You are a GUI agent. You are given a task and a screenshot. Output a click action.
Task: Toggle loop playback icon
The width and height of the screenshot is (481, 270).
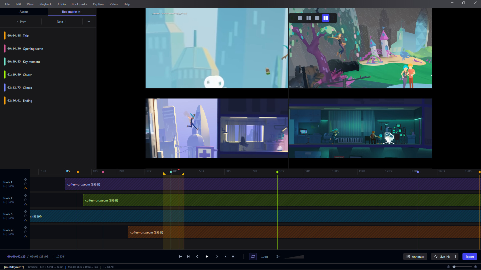click(253, 256)
